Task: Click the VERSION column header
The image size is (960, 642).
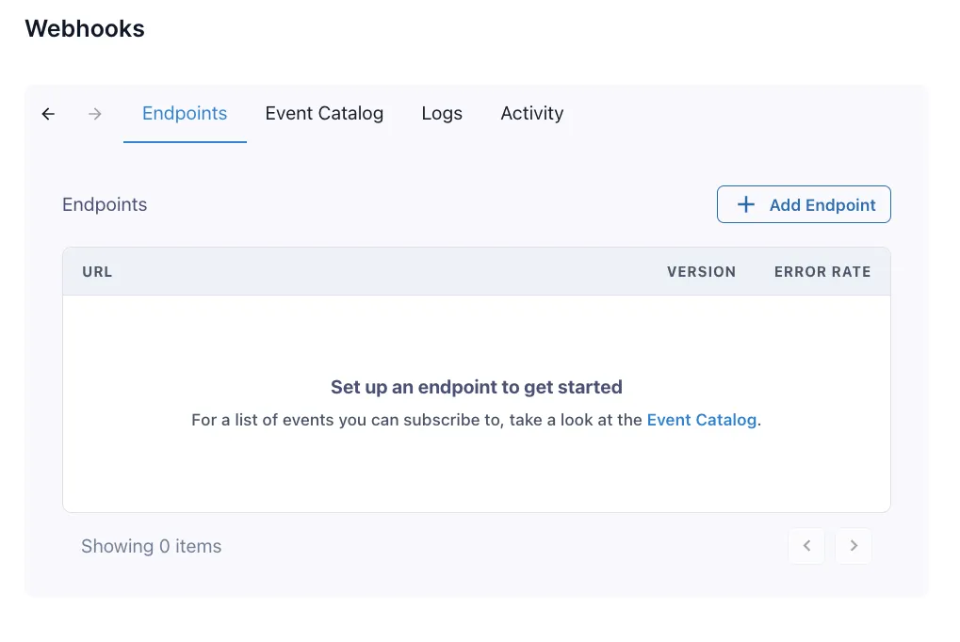Action: (702, 272)
